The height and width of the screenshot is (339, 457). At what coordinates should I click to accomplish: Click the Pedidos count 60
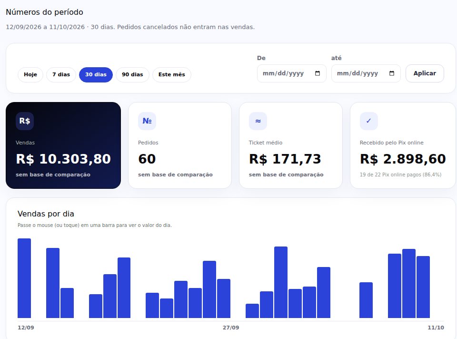tap(147, 159)
